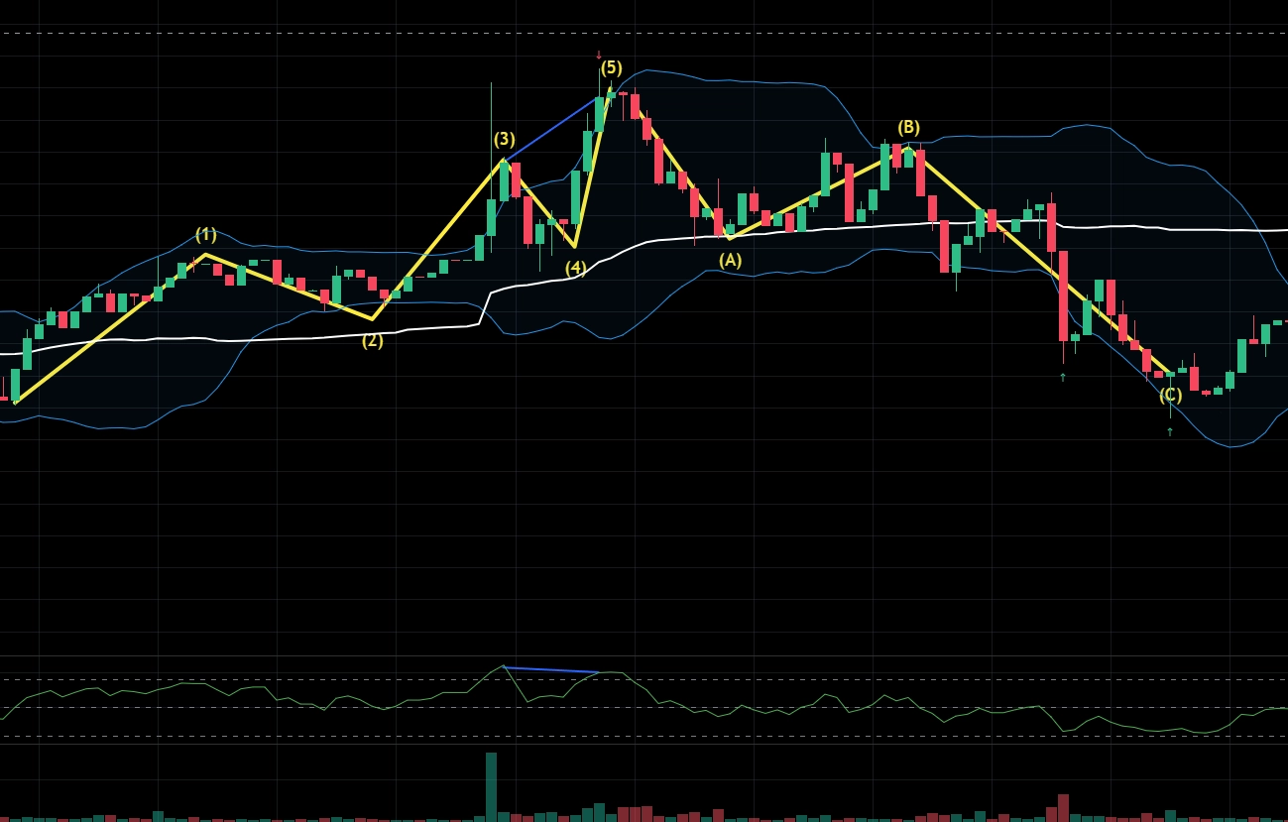Click the green up-arrow marker below the (C) label

[1170, 431]
